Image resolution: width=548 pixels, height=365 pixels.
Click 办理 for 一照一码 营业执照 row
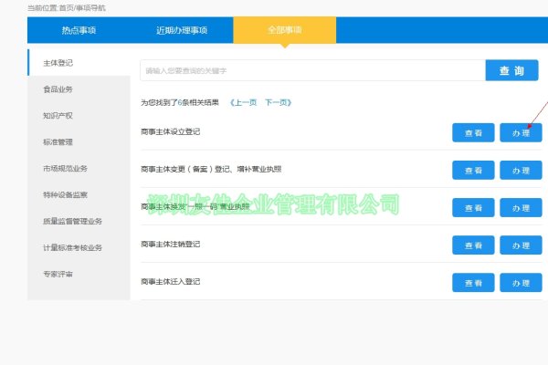(521, 208)
